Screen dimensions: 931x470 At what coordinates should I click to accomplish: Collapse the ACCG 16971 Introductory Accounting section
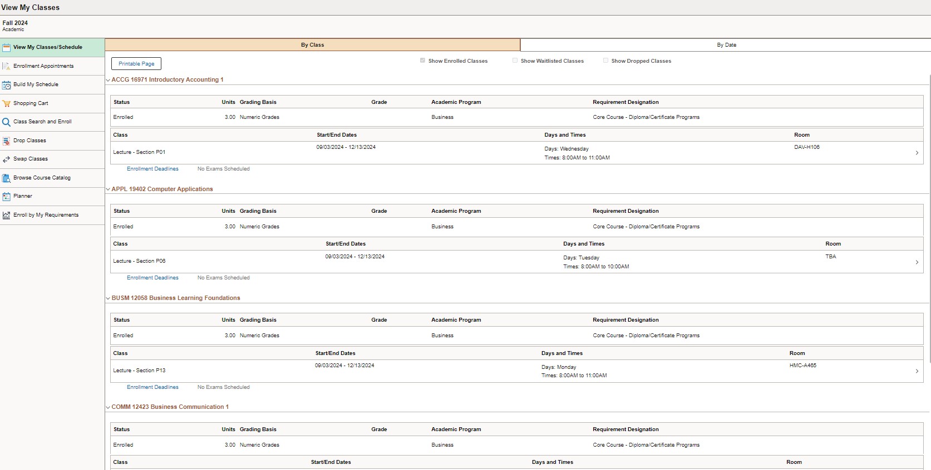[108, 80]
